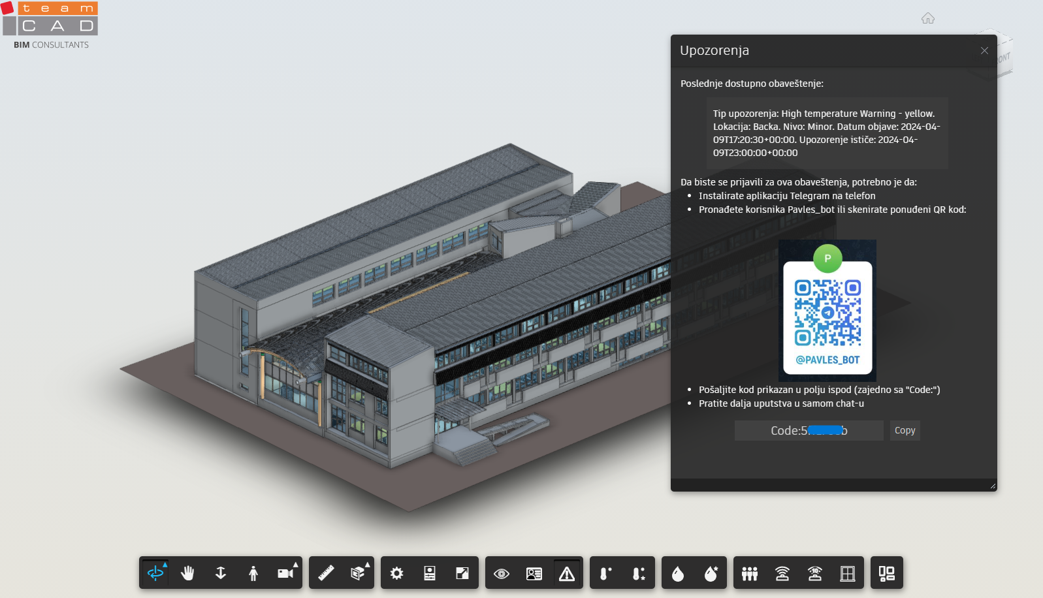Image resolution: width=1043 pixels, height=598 pixels.
Task: Open the Camera interactions tool
Action: click(x=286, y=573)
